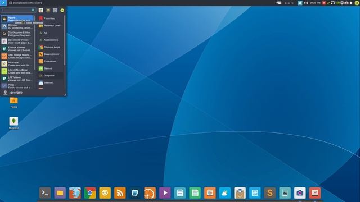
Task: Click the lock screen shield icon
Action: pos(48,10)
